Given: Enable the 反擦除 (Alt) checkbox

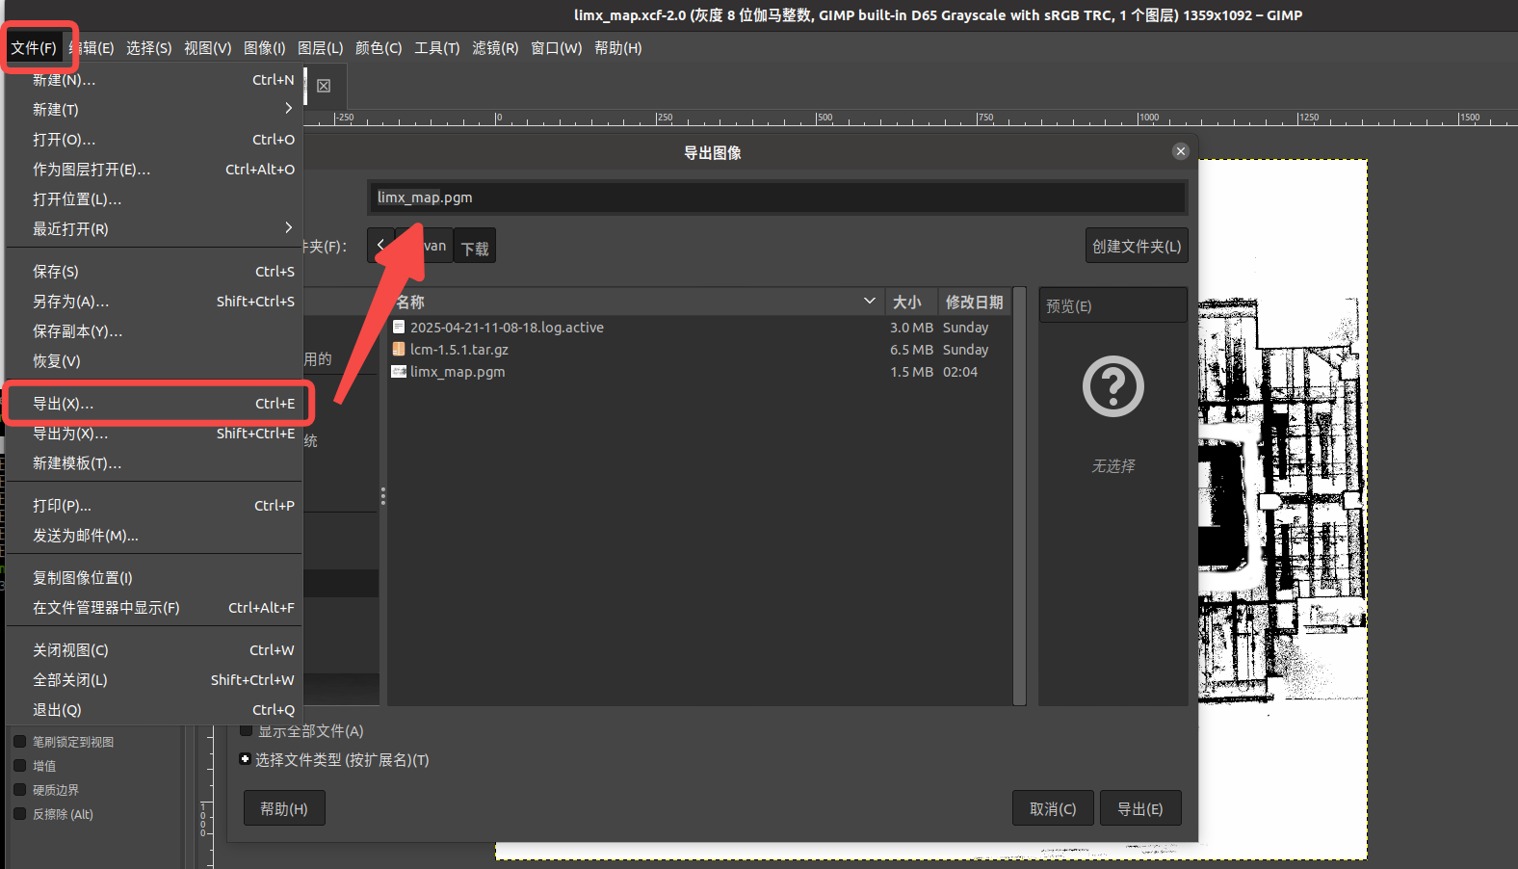Looking at the screenshot, I should coord(19,814).
